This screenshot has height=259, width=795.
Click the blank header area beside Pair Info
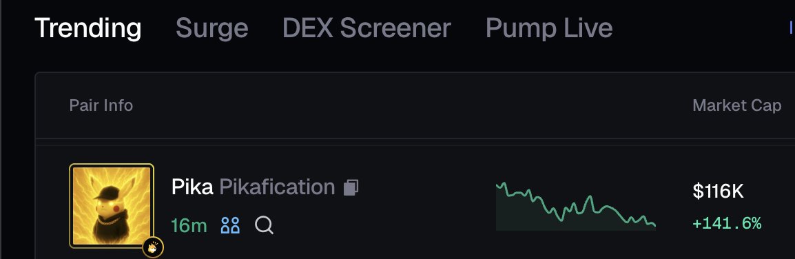coord(406,105)
